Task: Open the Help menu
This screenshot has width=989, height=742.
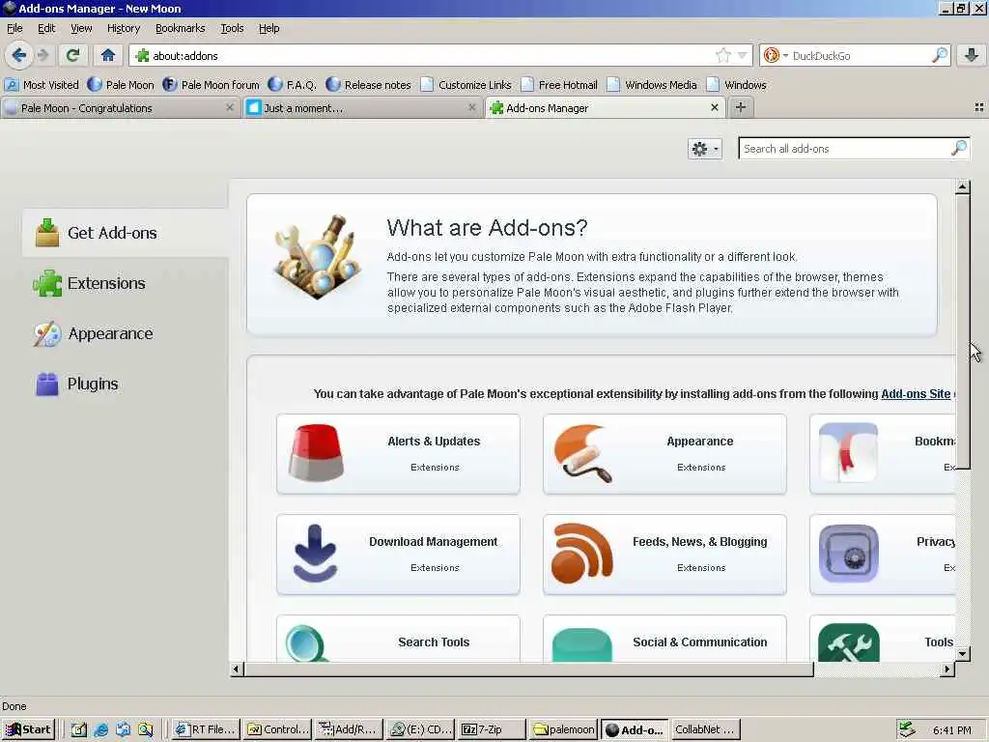Action: (x=268, y=28)
